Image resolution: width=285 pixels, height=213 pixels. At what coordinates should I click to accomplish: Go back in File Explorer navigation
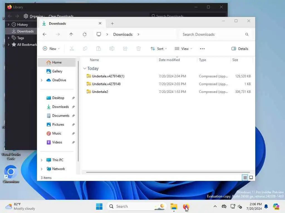click(x=45, y=34)
